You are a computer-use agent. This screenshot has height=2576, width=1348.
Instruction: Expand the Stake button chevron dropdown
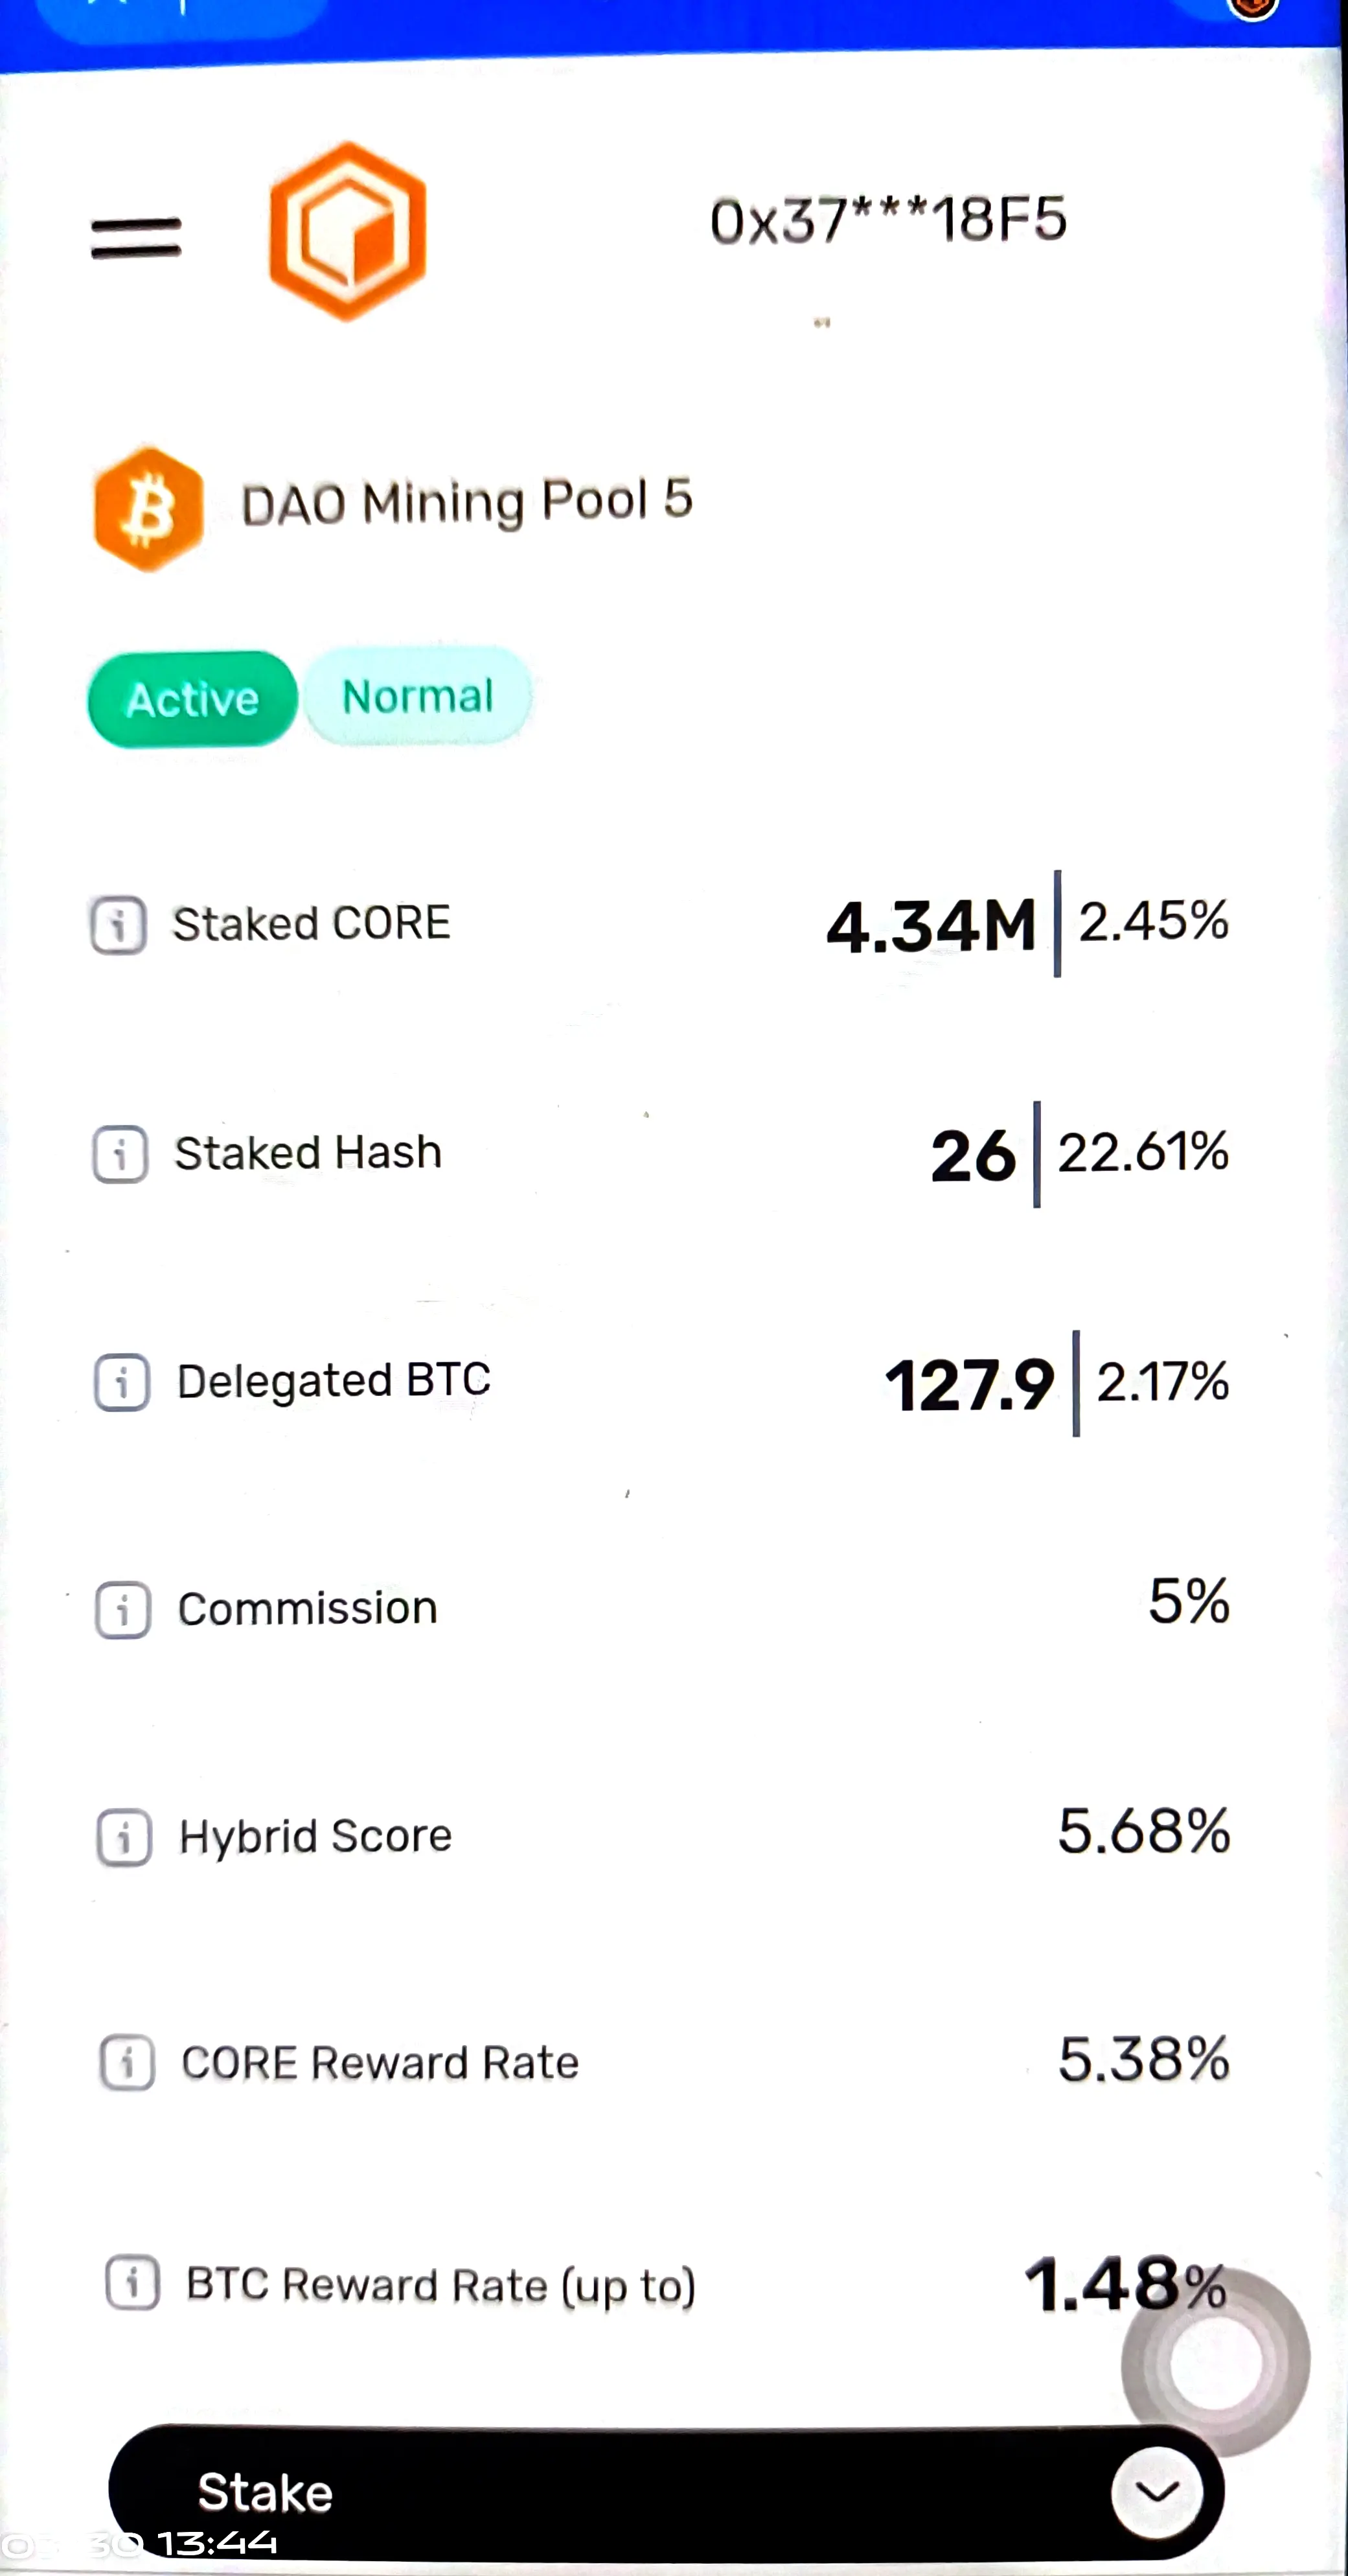click(1156, 2491)
